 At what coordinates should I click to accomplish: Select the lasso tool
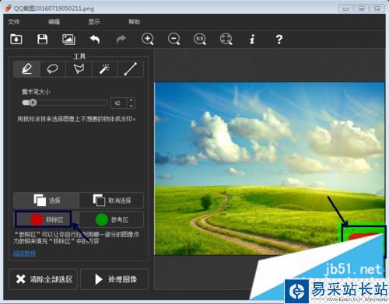tap(53, 69)
